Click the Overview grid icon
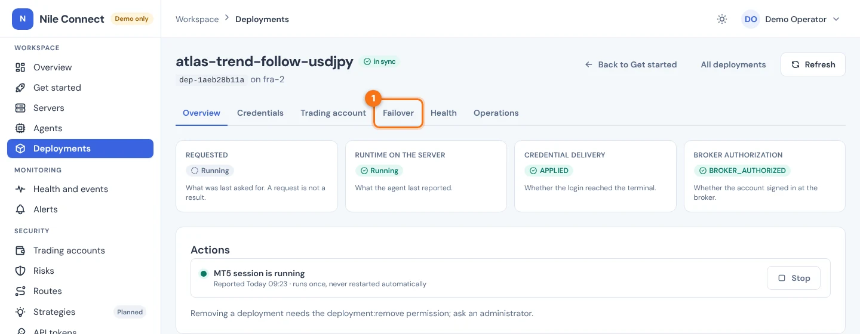This screenshot has width=860, height=334. click(20, 67)
